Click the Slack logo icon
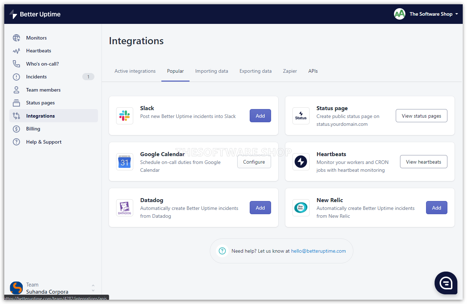Image resolution: width=467 pixels, height=304 pixels. coord(125,116)
